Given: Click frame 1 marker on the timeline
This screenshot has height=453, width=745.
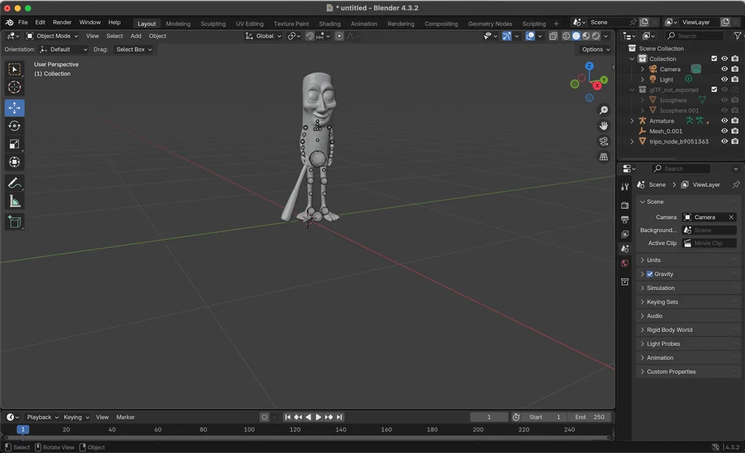Looking at the screenshot, I should point(23,429).
